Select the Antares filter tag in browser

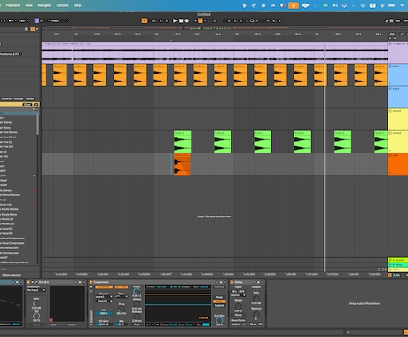pos(6,98)
